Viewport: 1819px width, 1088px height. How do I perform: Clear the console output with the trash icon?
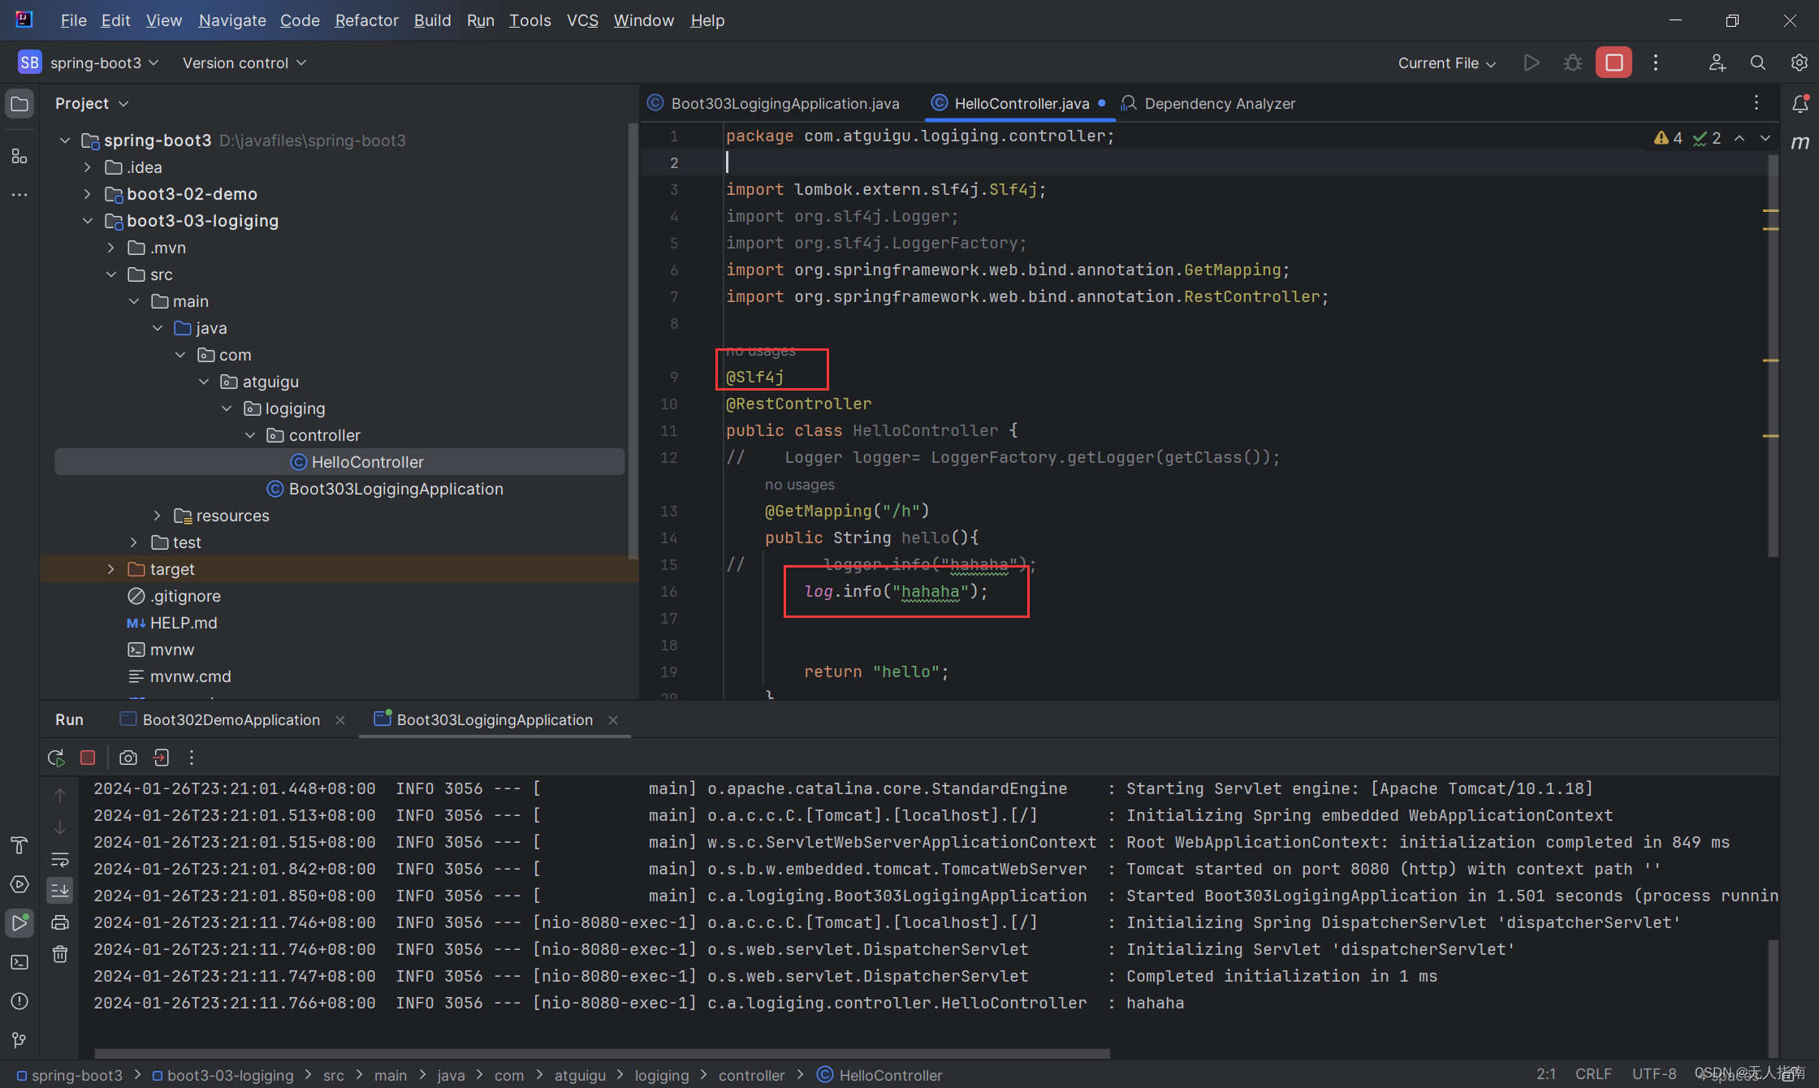60,954
